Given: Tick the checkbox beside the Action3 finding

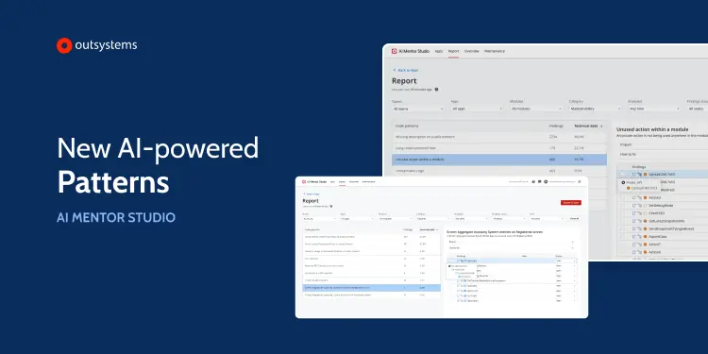Looking at the screenshot, I should (x=622, y=198).
